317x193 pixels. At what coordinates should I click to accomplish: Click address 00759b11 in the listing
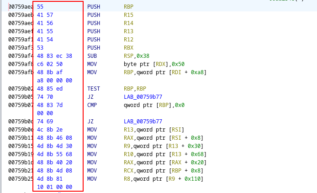pos(20,138)
